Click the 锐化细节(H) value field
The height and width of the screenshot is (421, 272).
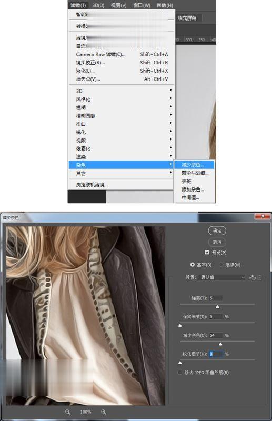(216, 354)
